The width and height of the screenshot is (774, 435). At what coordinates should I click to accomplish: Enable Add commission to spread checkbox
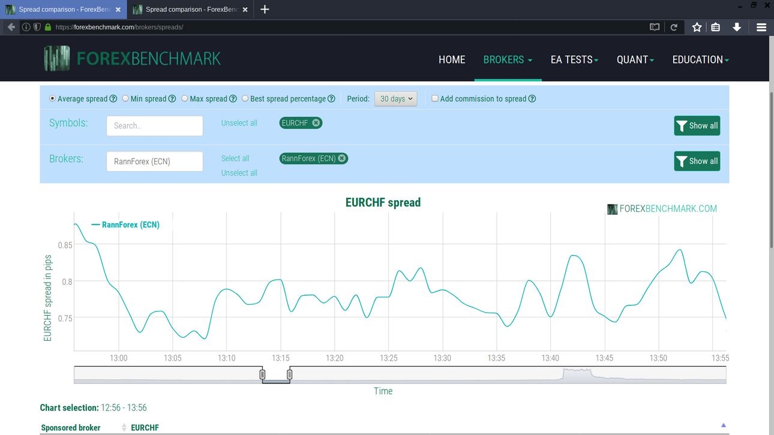pyautogui.click(x=435, y=98)
